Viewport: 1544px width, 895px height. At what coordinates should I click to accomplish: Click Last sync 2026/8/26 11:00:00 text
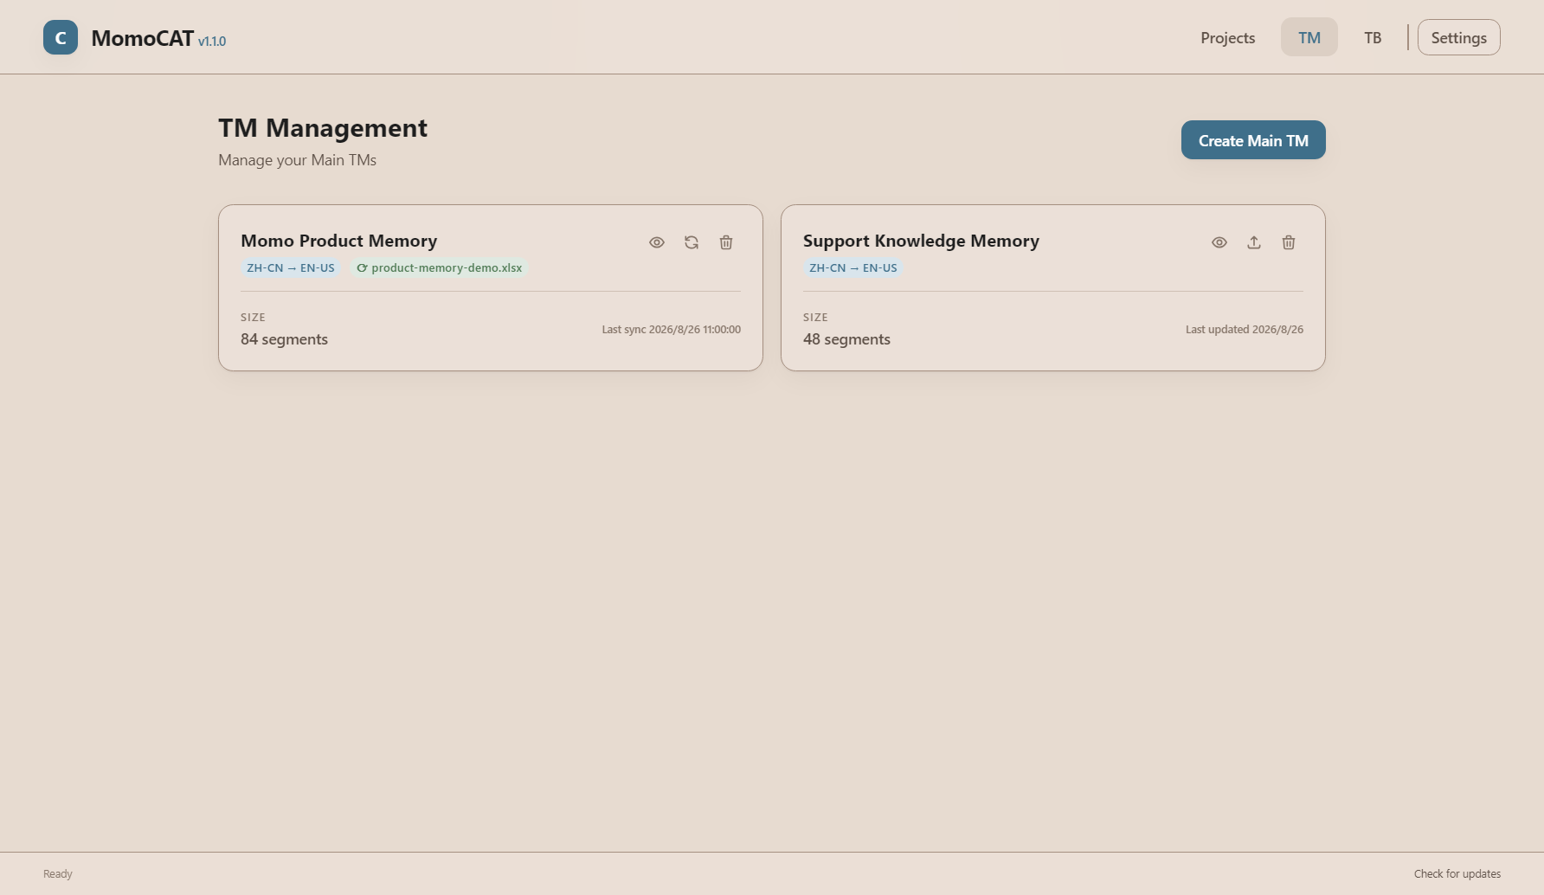click(x=672, y=329)
